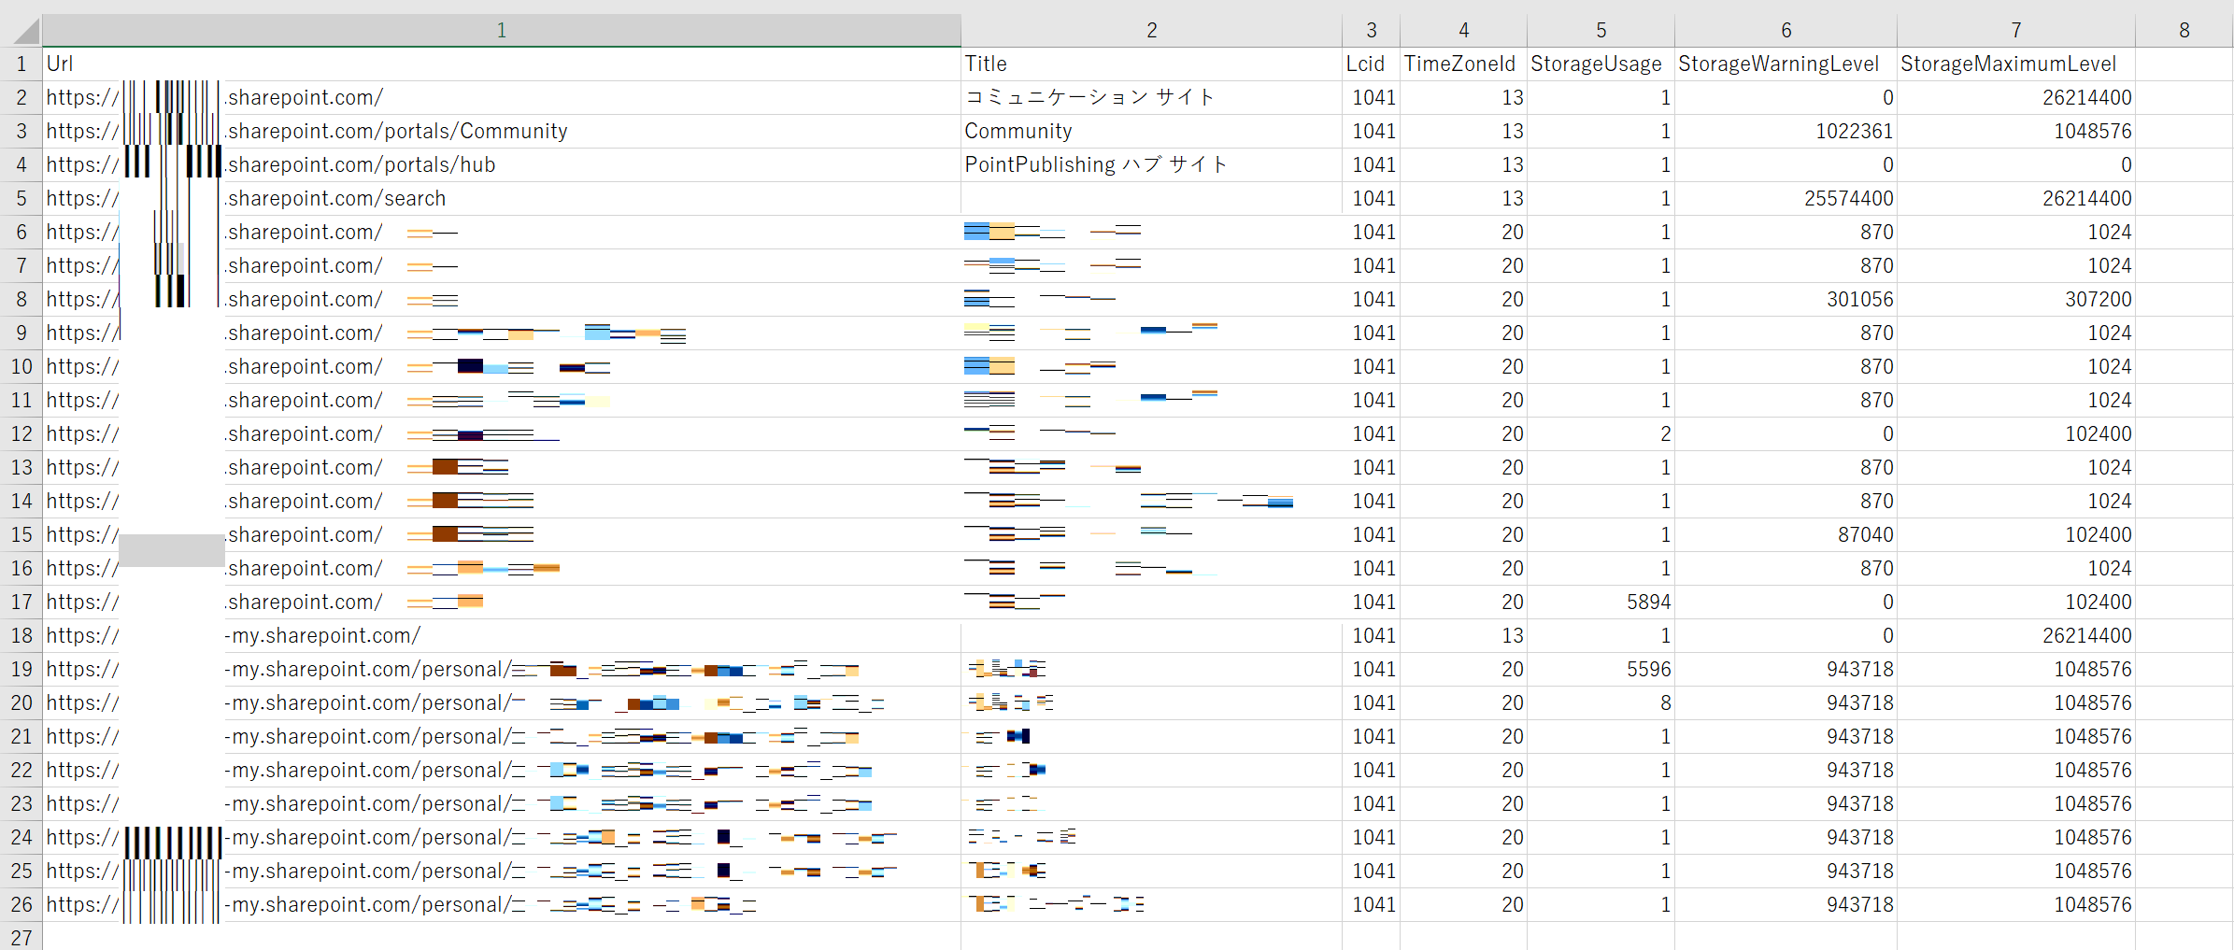2234x950 pixels.
Task: Select column 4 header
Action: pos(1463,31)
